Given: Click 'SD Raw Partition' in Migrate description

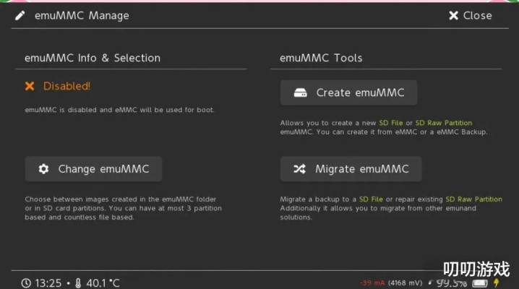Looking at the screenshot, I should click(x=474, y=199).
